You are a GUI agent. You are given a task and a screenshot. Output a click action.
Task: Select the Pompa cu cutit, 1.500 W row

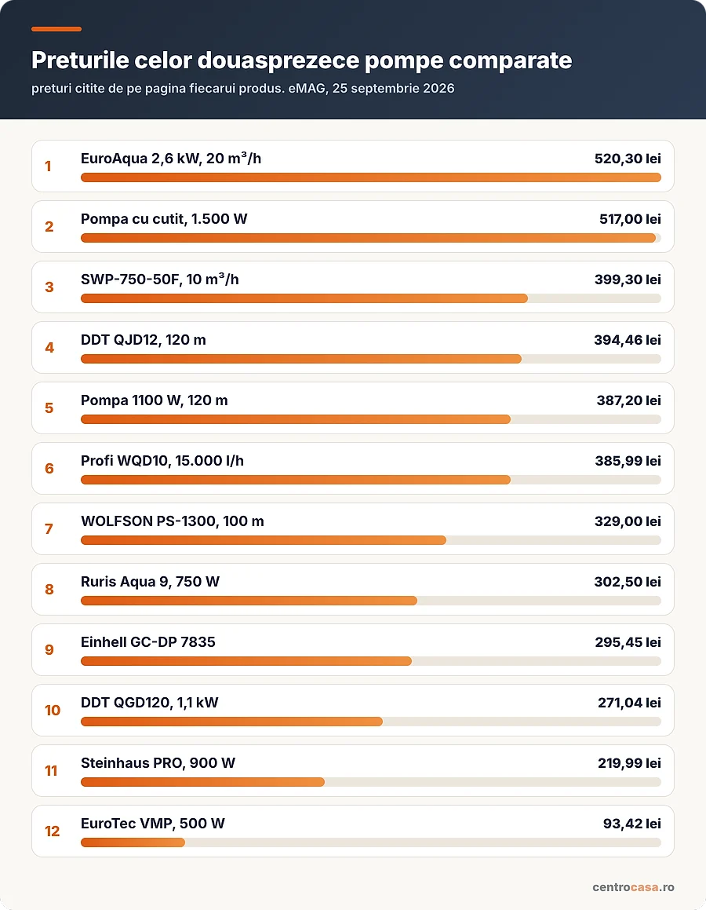(x=353, y=226)
